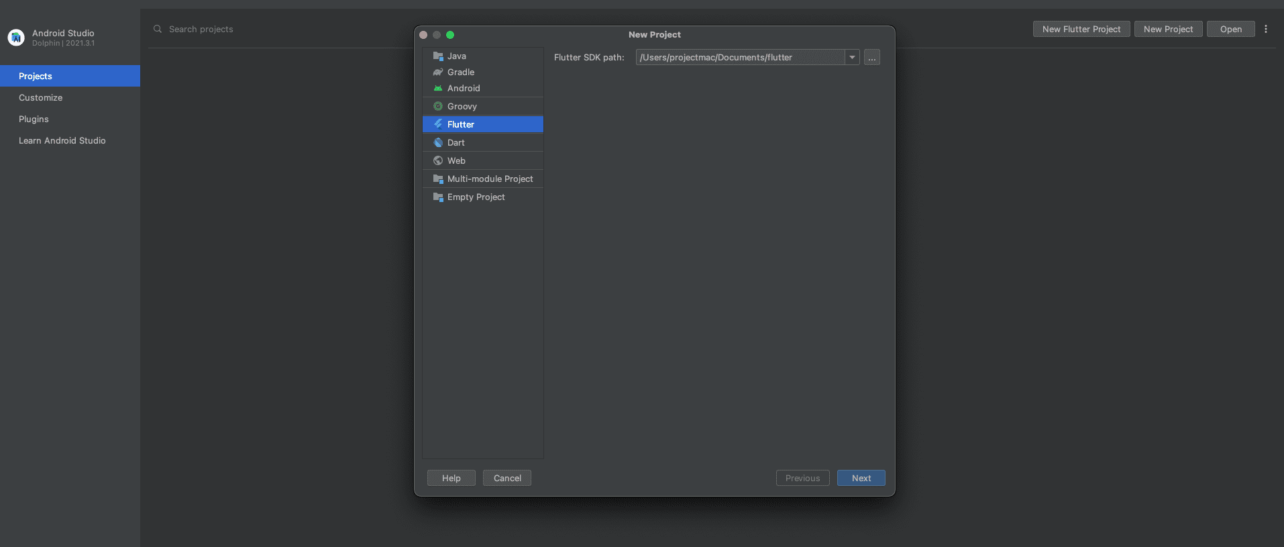The height and width of the screenshot is (547, 1284).
Task: Click the Java folder icon in project list
Action: [438, 56]
